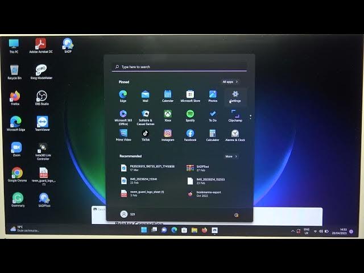The width and height of the screenshot is (364, 273).
Task: Select Firefox shortcut on the desktop
Action: pos(15,98)
